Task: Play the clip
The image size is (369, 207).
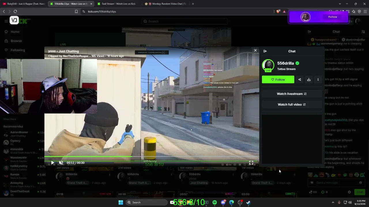Action: (x=52, y=163)
